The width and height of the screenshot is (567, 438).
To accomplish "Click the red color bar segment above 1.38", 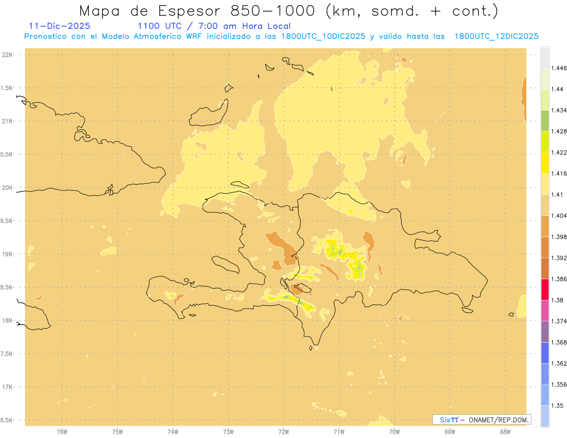I will [545, 290].
